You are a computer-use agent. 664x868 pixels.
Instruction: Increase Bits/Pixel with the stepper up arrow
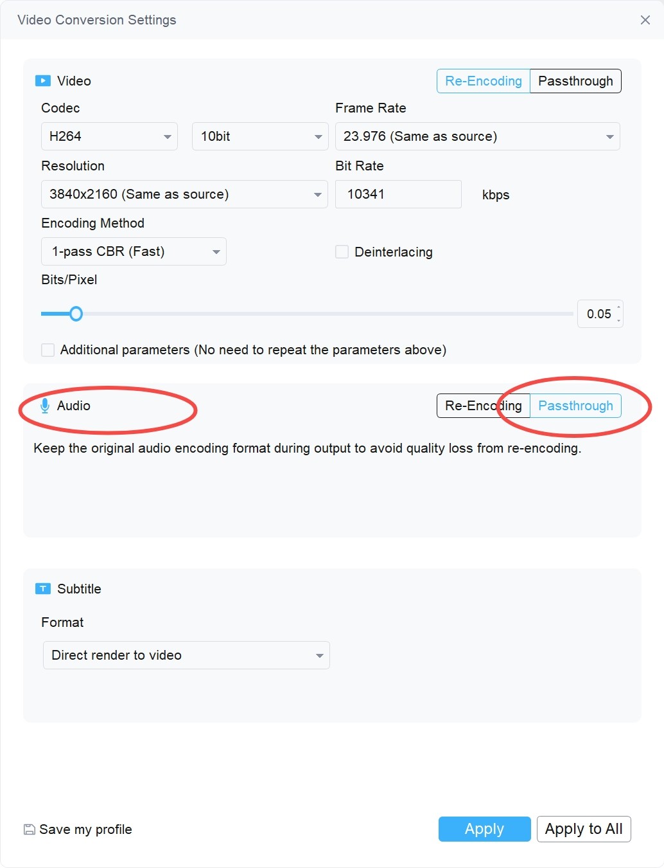coord(619,307)
